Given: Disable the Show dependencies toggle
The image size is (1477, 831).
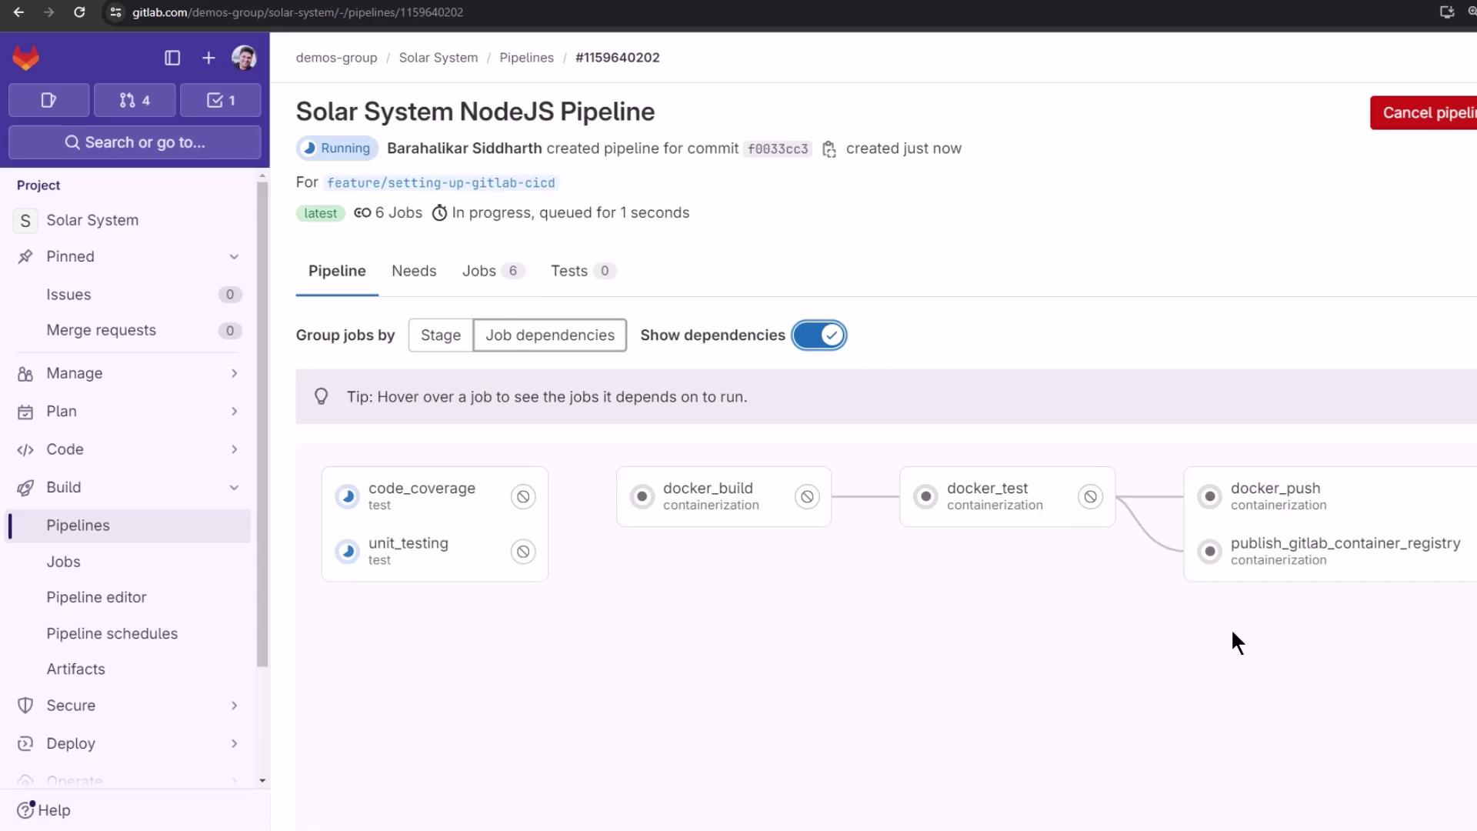Looking at the screenshot, I should pyautogui.click(x=819, y=335).
